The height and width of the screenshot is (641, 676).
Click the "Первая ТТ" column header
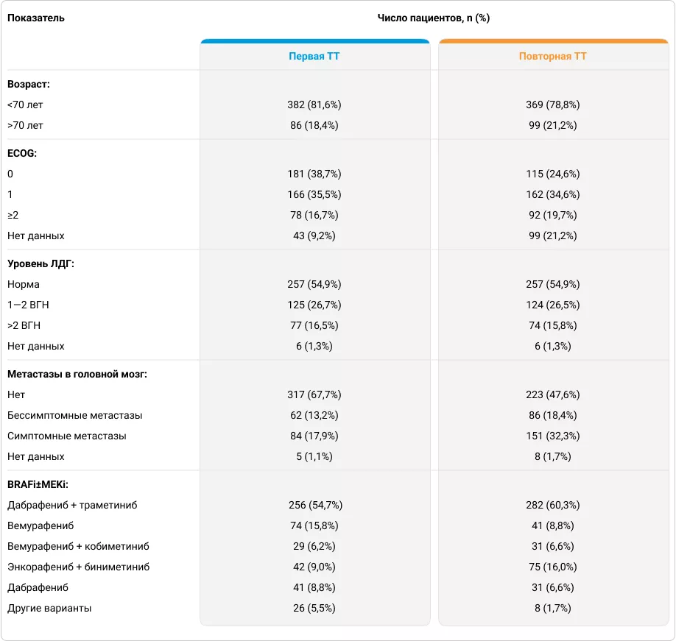pos(314,56)
